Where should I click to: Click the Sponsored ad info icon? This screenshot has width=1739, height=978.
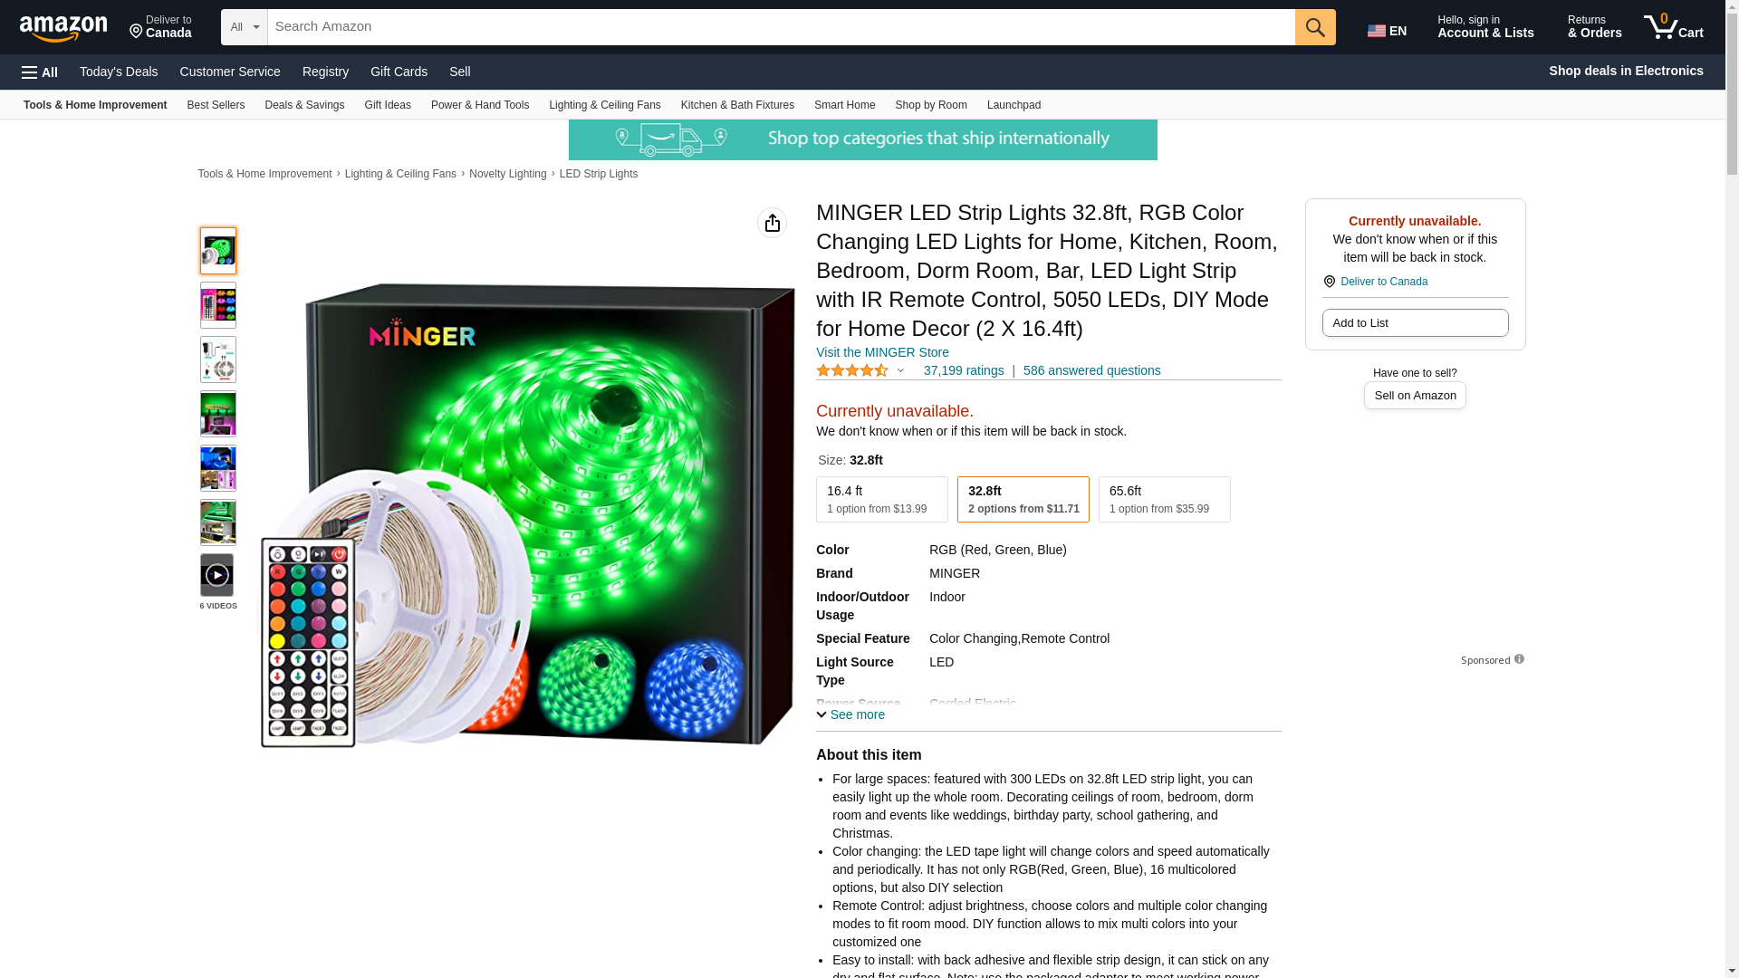[1519, 659]
